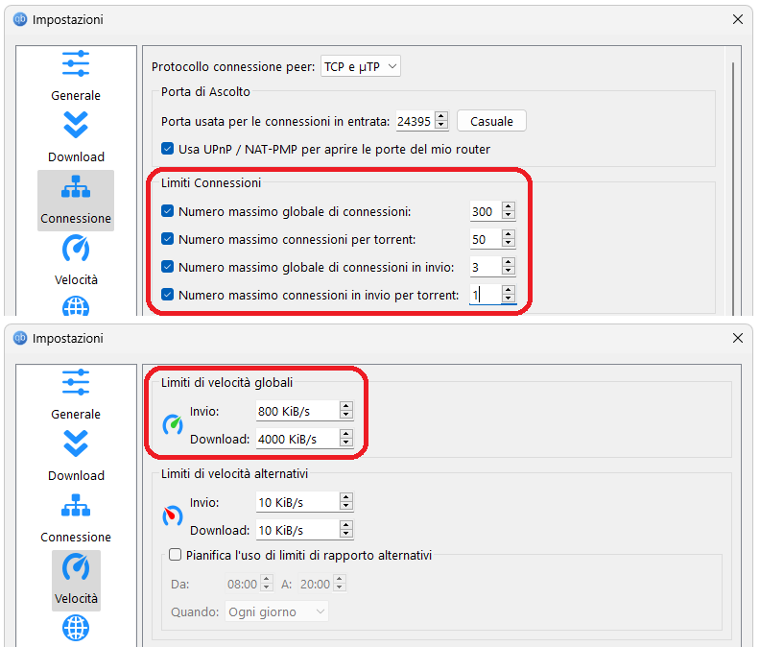
Task: Toggle Numero massimo globale di connessioni checkbox
Action: (167, 211)
